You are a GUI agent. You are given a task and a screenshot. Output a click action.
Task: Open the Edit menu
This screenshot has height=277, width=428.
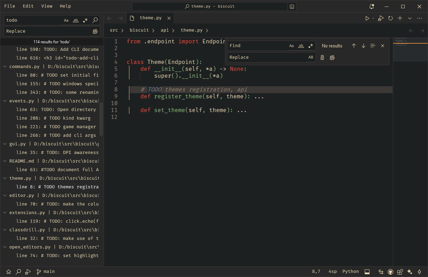pyautogui.click(x=28, y=6)
